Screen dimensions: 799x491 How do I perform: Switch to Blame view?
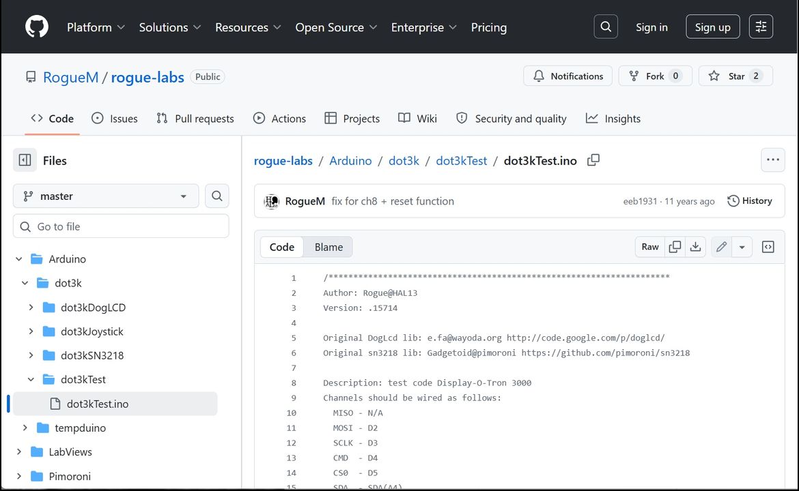click(x=328, y=247)
